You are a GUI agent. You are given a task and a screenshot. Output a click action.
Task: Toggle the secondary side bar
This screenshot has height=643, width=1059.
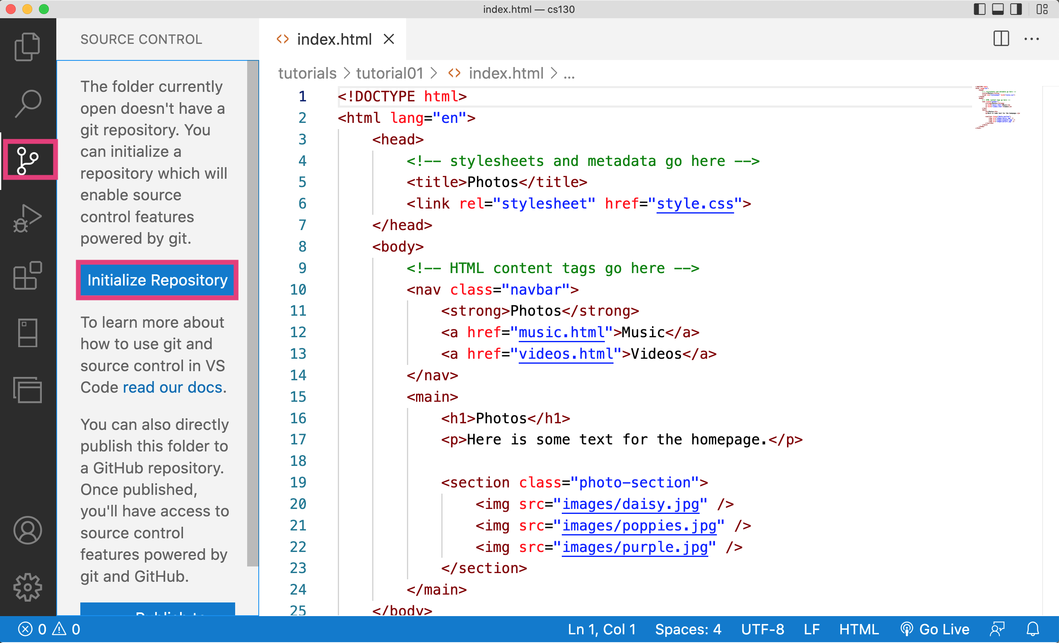1016,9
